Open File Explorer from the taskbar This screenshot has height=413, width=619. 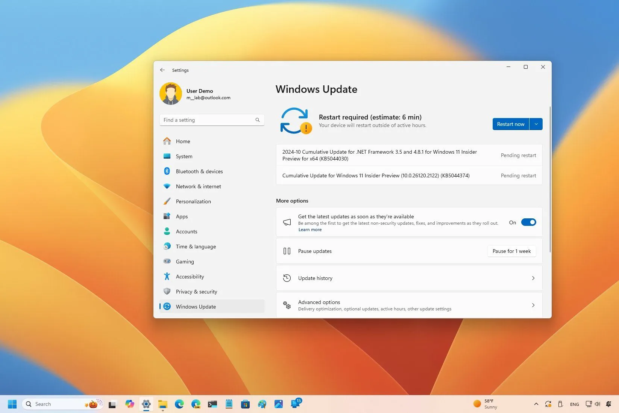162,404
